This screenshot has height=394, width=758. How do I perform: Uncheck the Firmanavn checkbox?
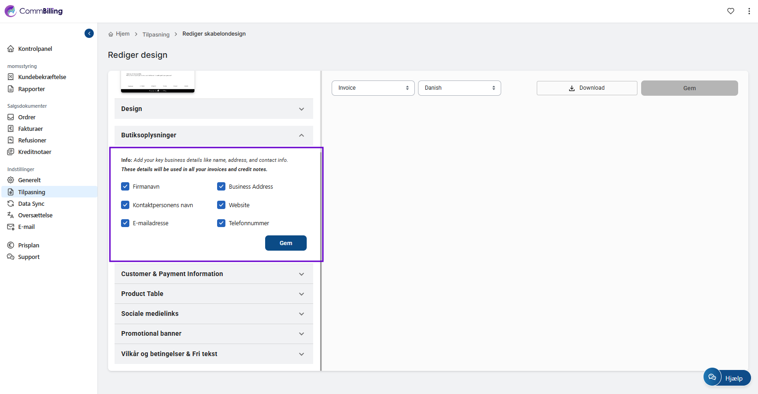point(125,186)
